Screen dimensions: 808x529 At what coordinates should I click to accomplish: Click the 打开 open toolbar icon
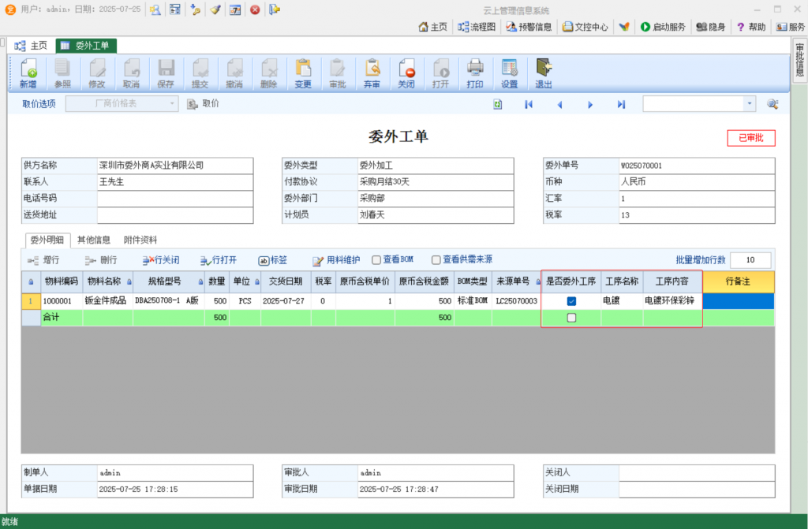440,73
